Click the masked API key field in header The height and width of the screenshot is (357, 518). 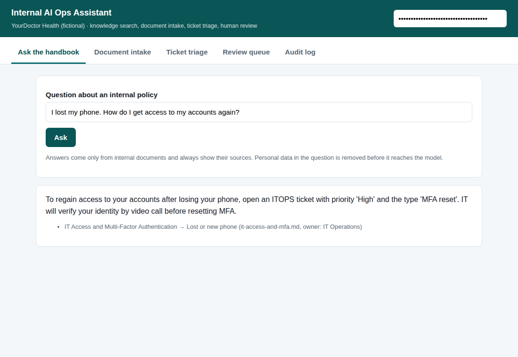pyautogui.click(x=450, y=18)
